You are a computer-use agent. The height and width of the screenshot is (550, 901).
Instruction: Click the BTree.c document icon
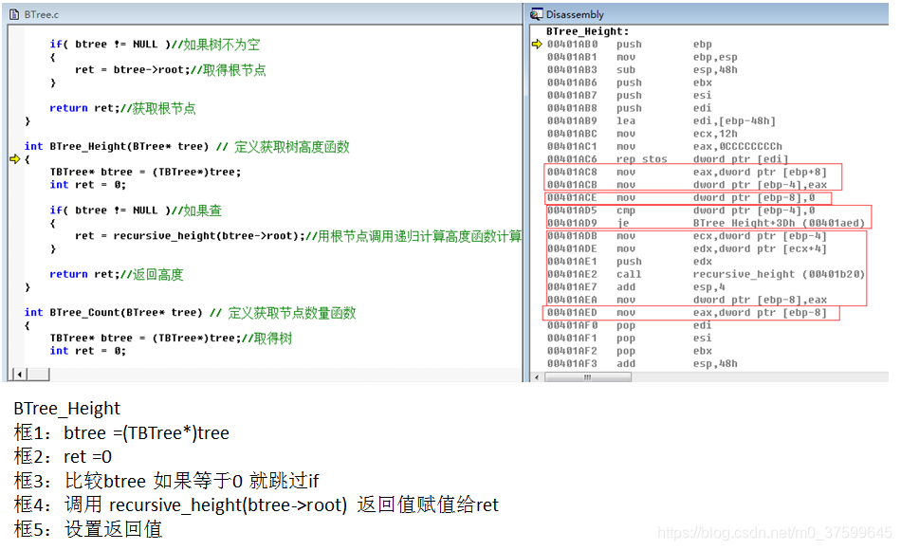pyautogui.click(x=14, y=14)
